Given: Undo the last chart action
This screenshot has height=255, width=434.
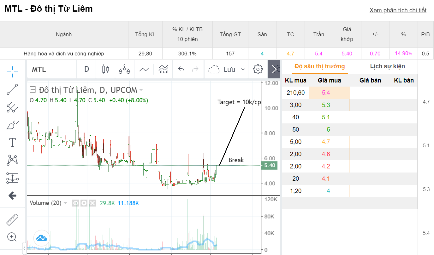Looking at the screenshot, I should pyautogui.click(x=181, y=69).
